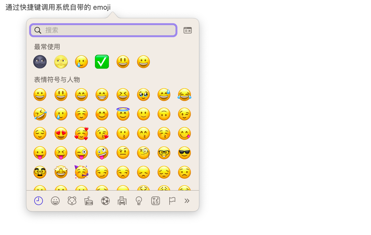Viewport: 371px width, 235px height.
Task: Click the emoji search field
Action: 108,30
